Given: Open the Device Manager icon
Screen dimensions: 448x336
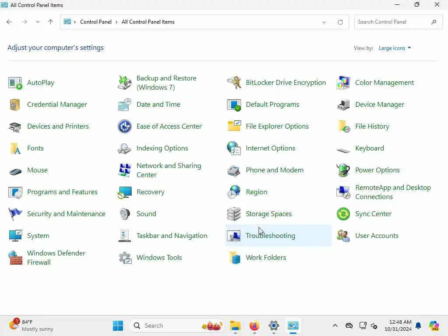Looking at the screenshot, I should (x=343, y=105).
